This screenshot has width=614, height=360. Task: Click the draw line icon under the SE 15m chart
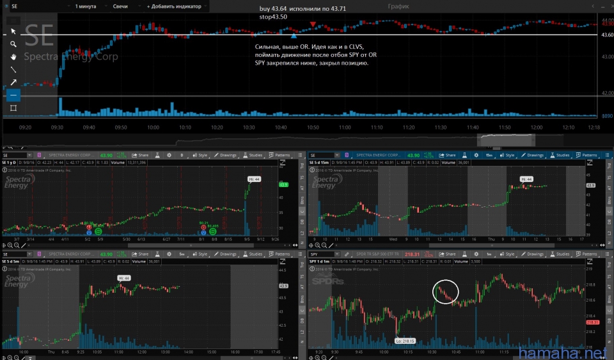click(331, 245)
